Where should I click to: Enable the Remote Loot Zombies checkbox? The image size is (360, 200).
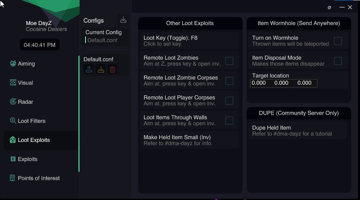click(x=229, y=61)
